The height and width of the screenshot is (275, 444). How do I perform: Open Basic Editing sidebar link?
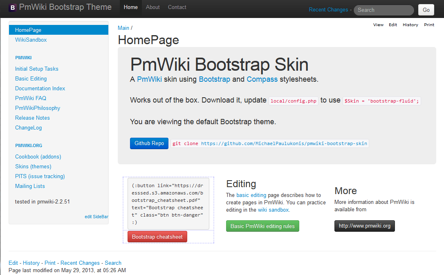coord(31,78)
